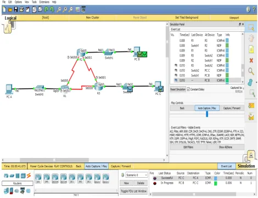The height and width of the screenshot is (198, 258).
Task: Open the Activity Wizard toolbar icon
Action: tap(27, 9)
